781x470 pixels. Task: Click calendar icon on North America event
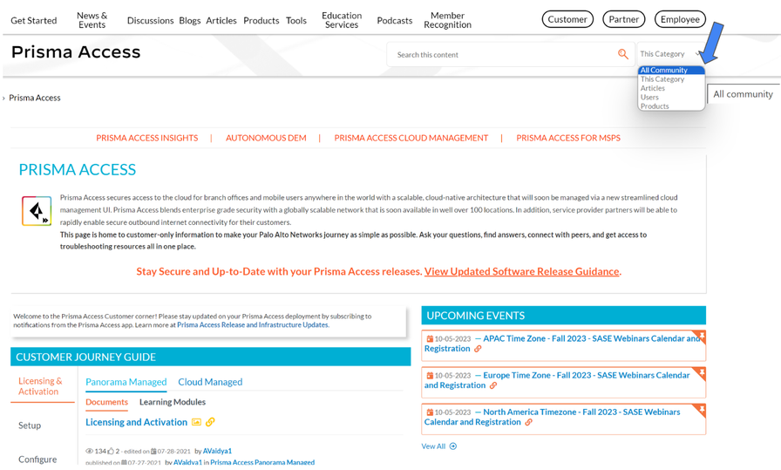[x=430, y=412]
